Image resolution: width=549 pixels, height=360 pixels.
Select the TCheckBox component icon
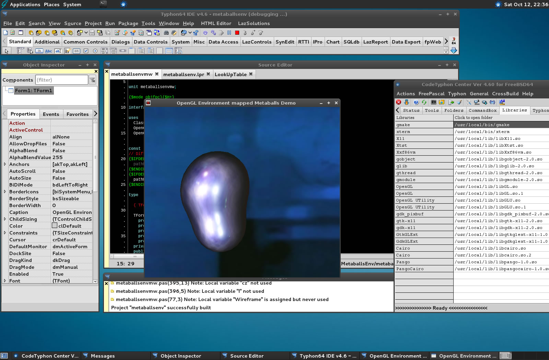(86, 51)
